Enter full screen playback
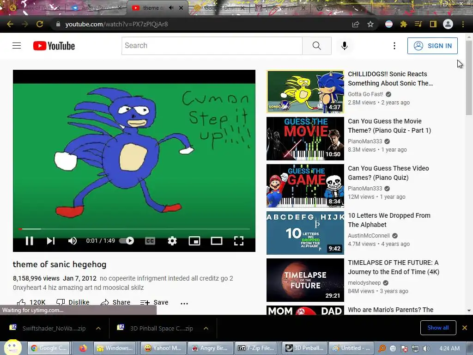The width and height of the screenshot is (473, 355). point(239,240)
